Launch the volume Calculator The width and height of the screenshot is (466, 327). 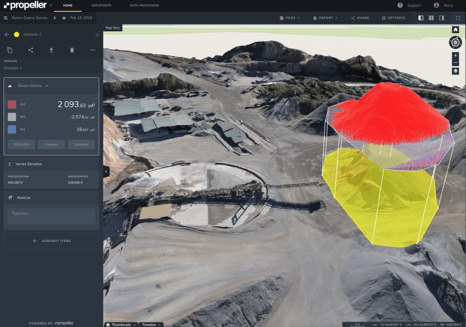pos(81,144)
